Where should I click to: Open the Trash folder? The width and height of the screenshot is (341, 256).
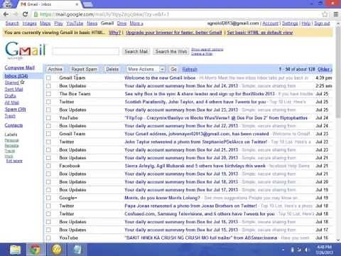(10, 116)
